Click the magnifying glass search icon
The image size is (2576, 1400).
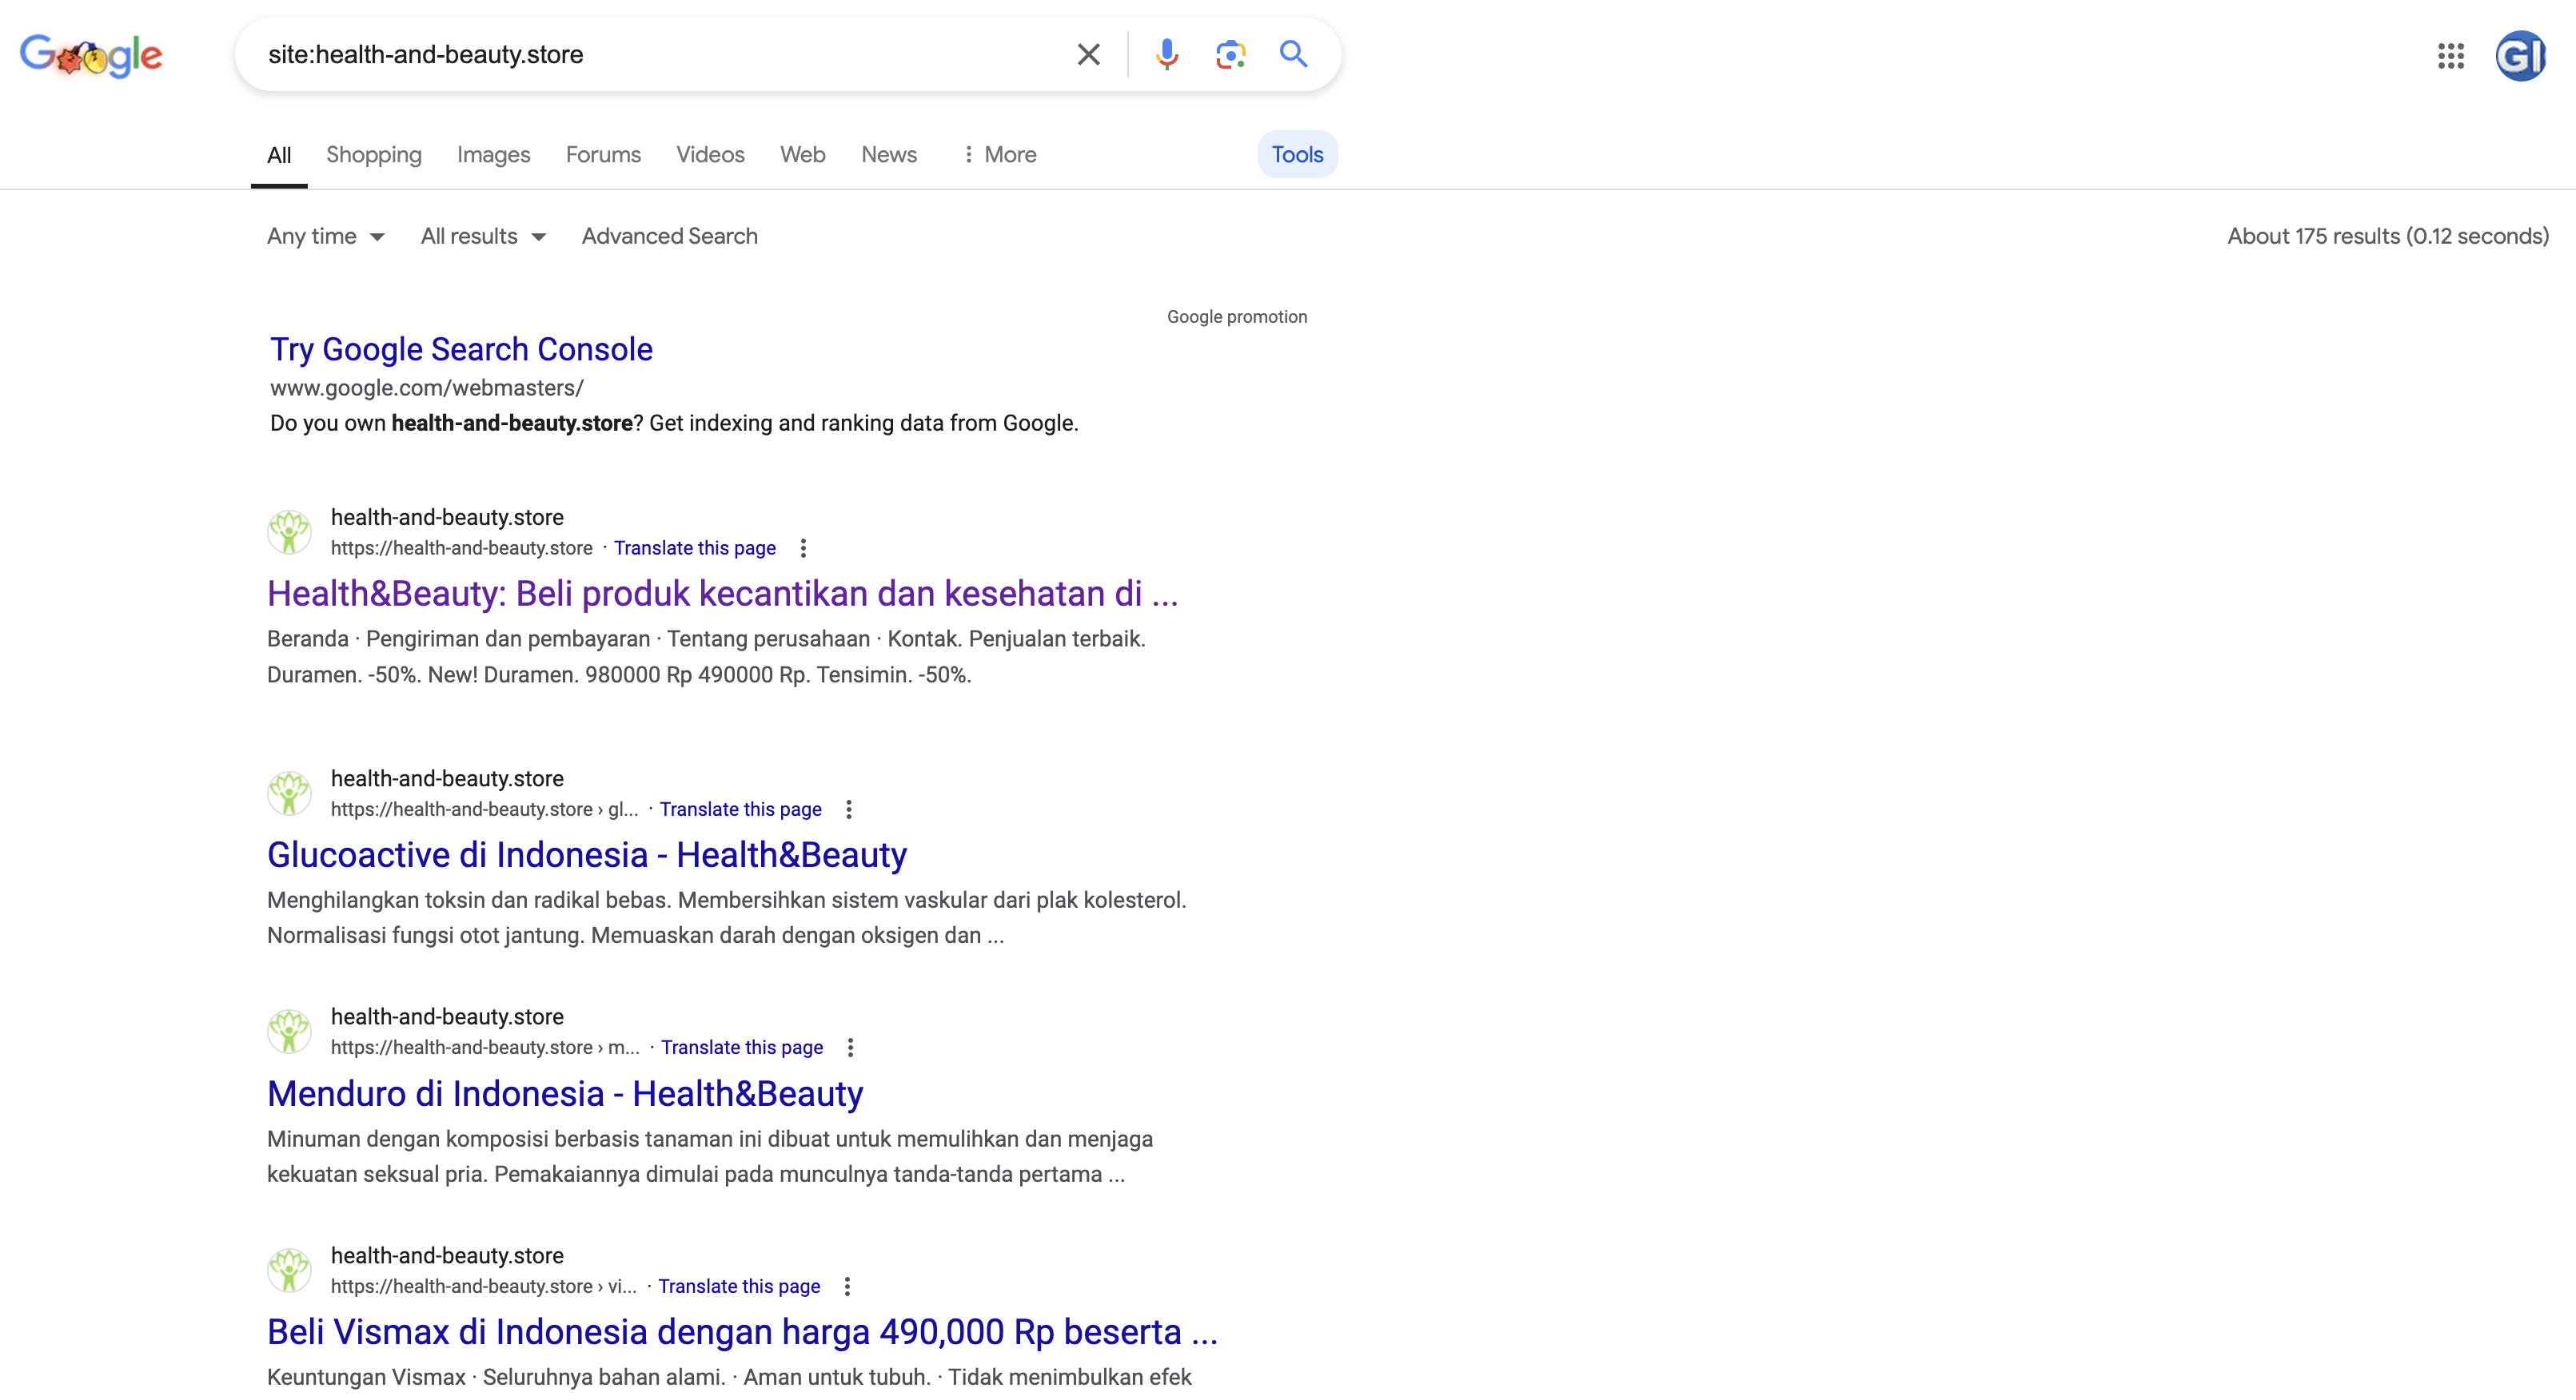1293,54
